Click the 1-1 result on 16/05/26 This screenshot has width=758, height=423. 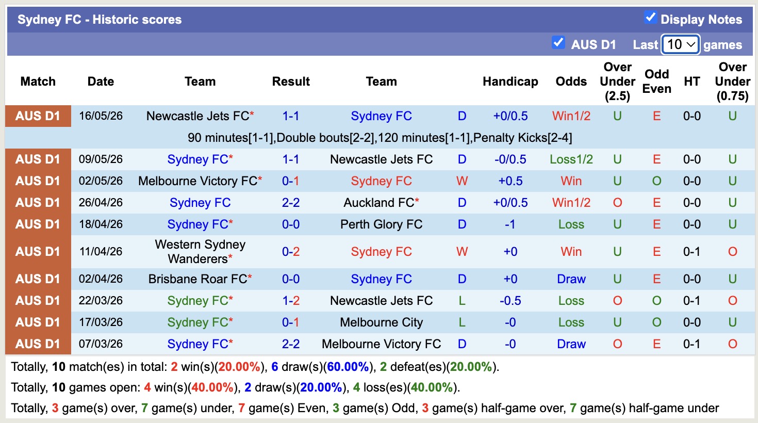pyautogui.click(x=291, y=116)
